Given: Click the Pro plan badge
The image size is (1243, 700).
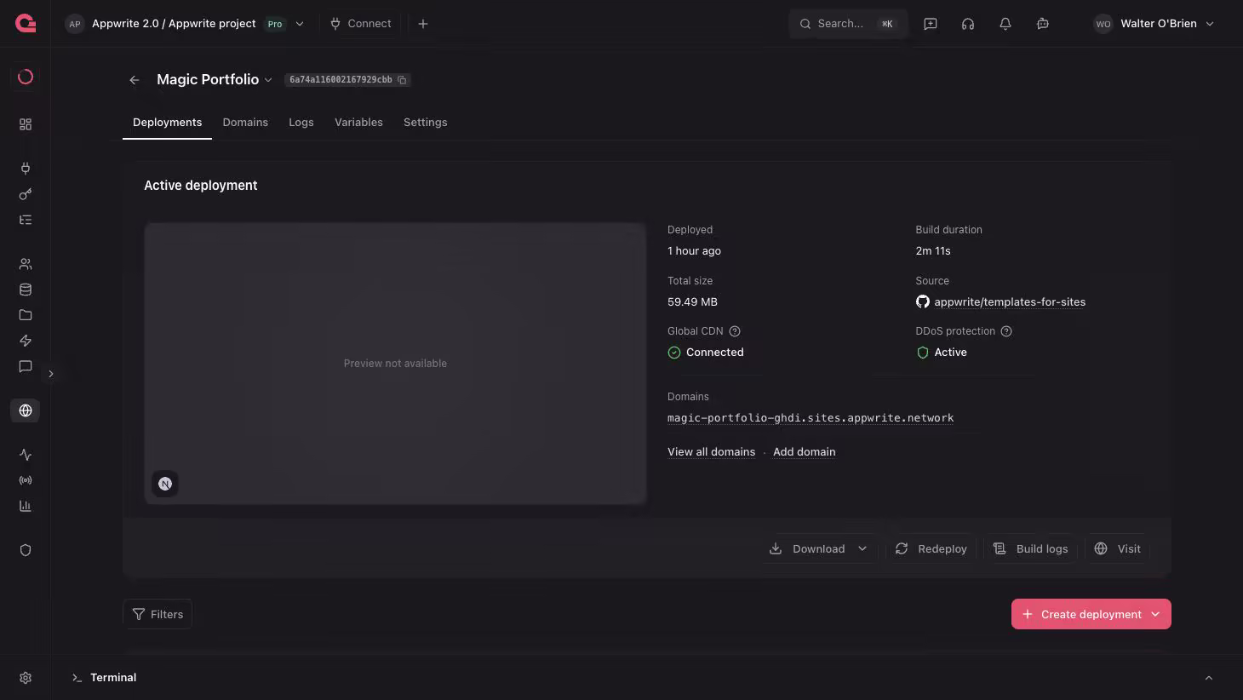Looking at the screenshot, I should pyautogui.click(x=275, y=24).
